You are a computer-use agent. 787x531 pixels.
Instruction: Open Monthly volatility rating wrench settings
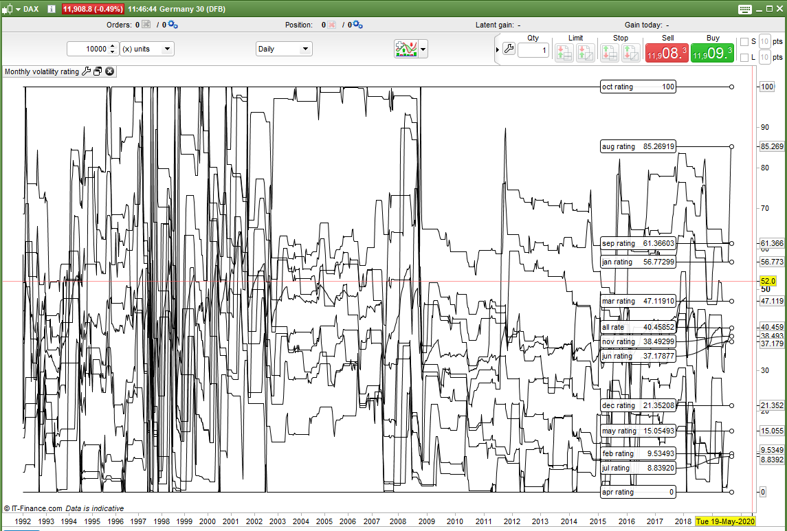tap(87, 71)
